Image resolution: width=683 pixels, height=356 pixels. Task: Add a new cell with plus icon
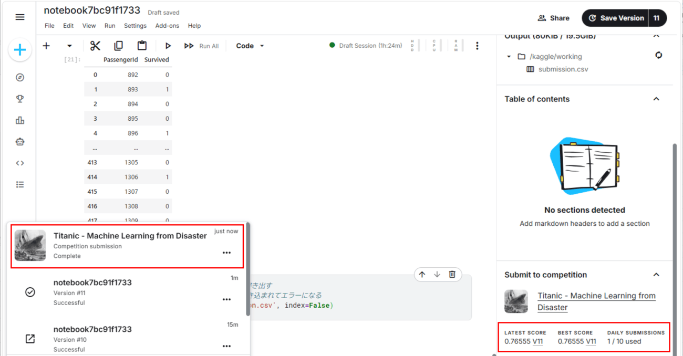[x=46, y=46]
